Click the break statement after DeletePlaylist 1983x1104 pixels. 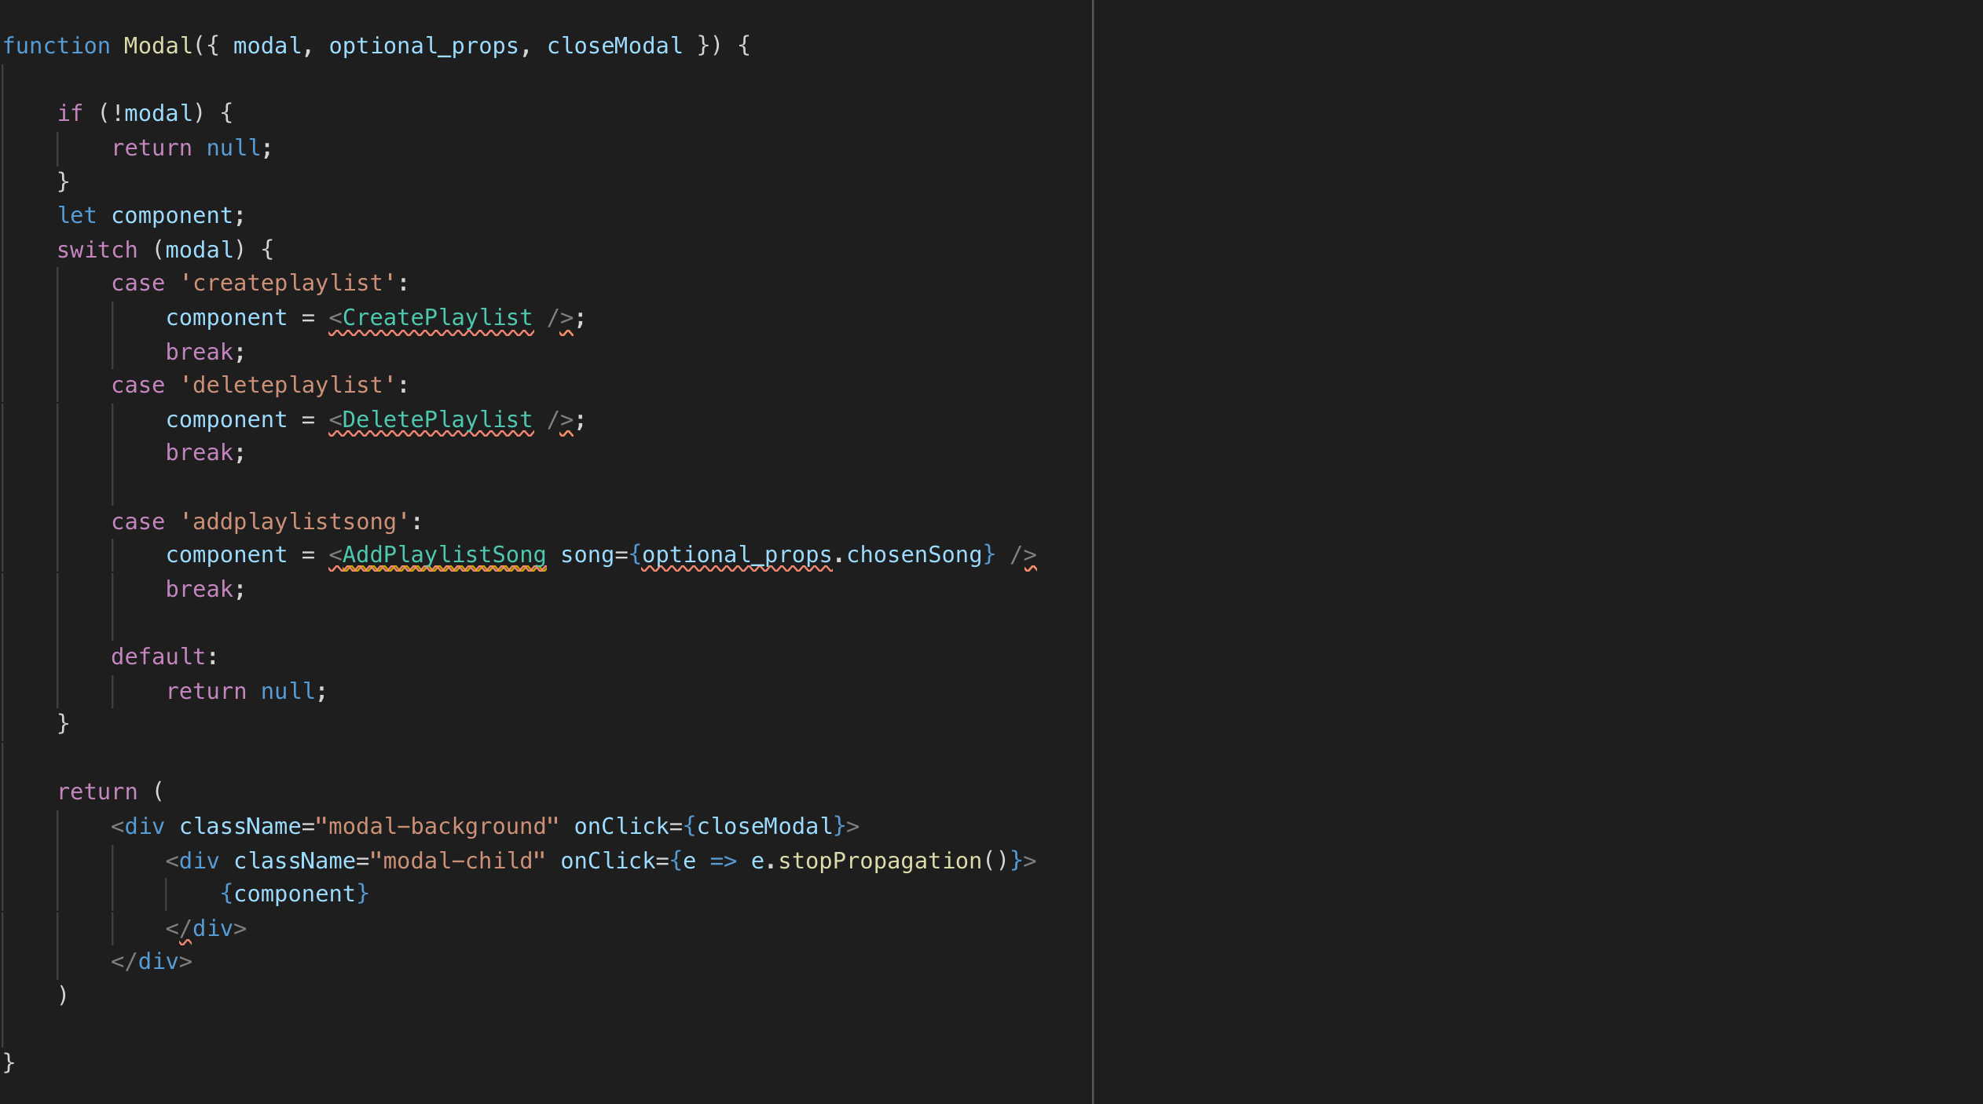pyautogui.click(x=205, y=452)
